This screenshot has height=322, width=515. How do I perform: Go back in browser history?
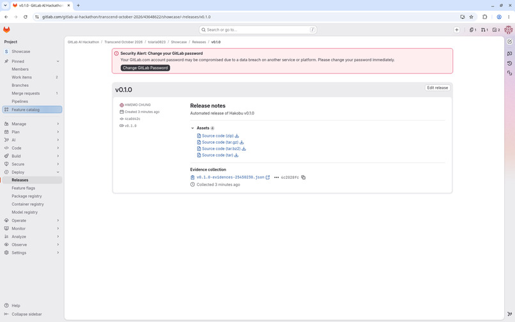[x=6, y=17]
